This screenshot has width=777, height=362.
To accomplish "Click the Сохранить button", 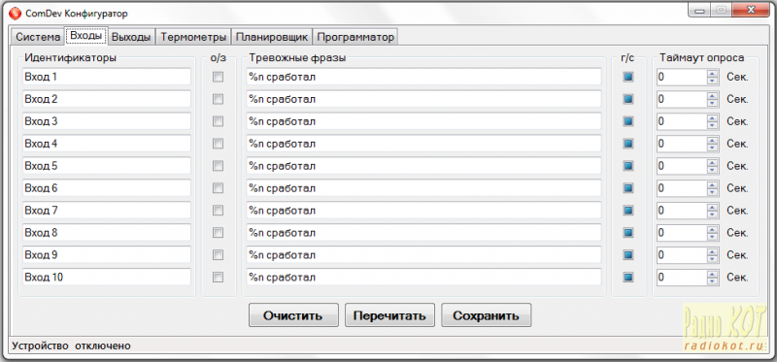I will point(487,316).
